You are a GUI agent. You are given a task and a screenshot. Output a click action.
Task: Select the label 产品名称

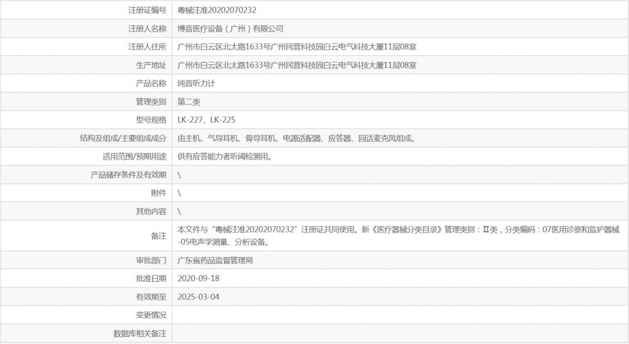coord(151,83)
